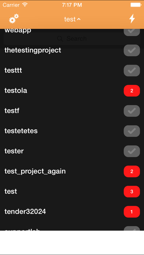Click the Search field
This screenshot has width=144, height=255.
pos(72,38)
